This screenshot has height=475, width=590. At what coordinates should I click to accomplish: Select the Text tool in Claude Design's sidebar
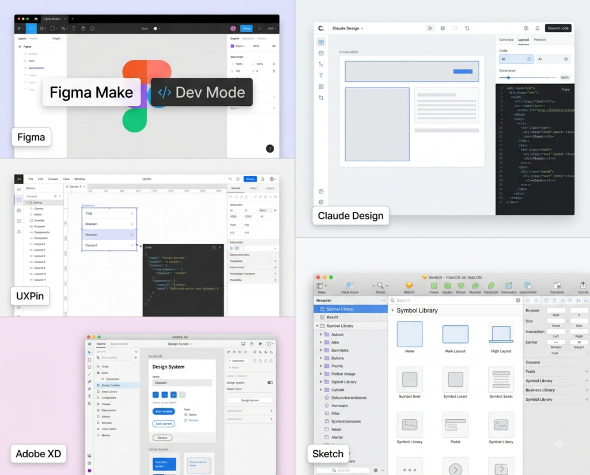tap(321, 75)
